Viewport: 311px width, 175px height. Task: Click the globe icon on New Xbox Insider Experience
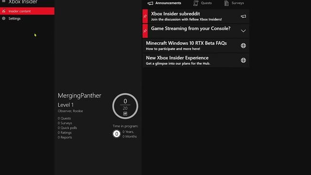coord(243,60)
